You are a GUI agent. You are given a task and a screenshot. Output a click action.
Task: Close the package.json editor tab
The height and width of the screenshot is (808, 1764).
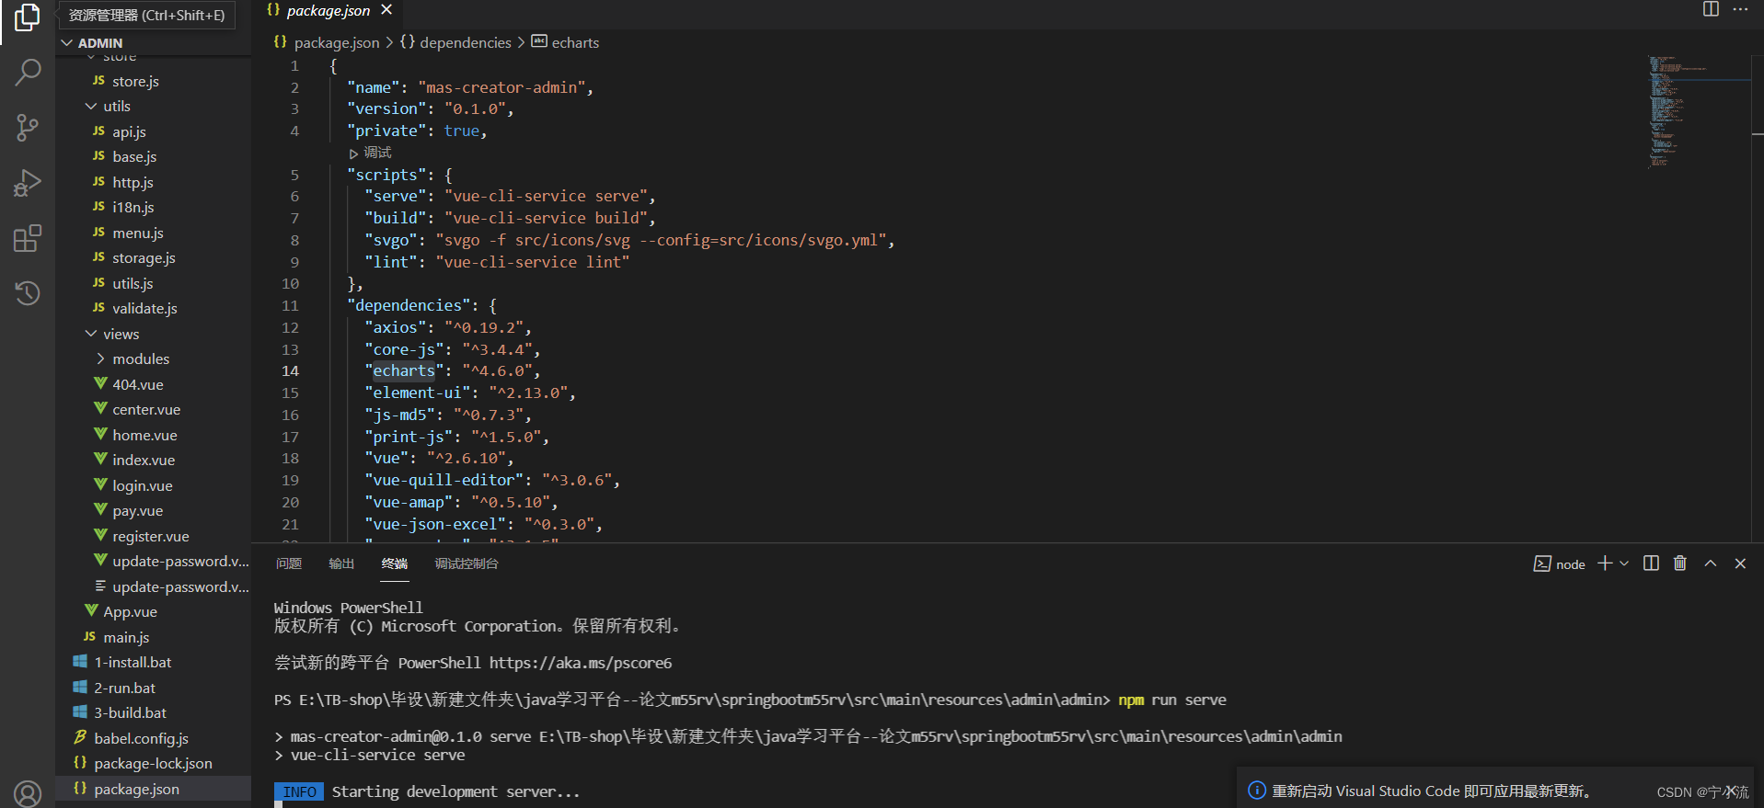[386, 10]
